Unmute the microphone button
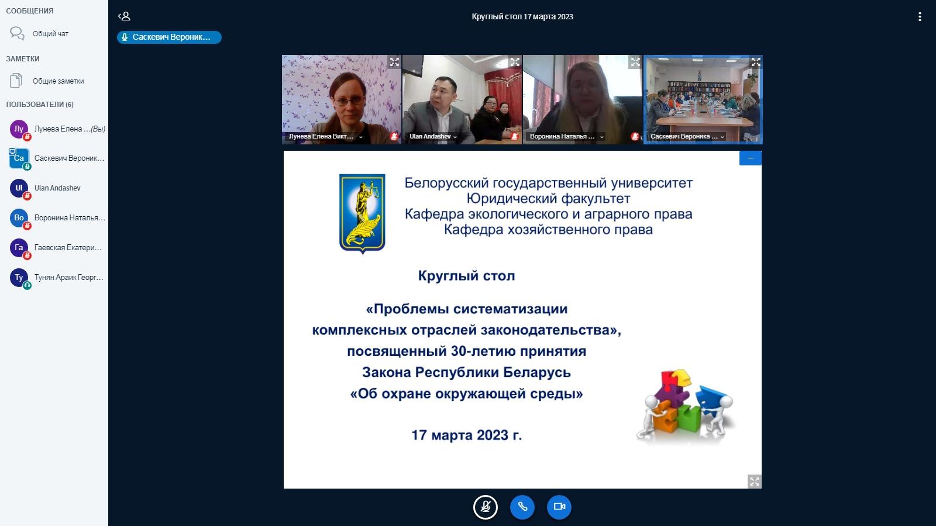 point(485,507)
